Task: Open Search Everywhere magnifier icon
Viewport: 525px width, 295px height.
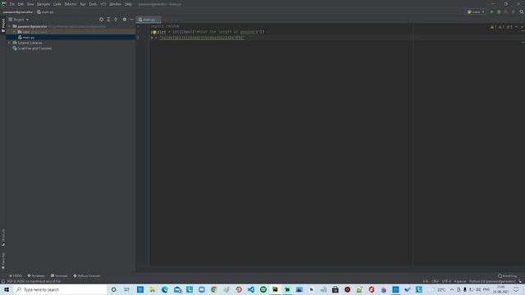Action: tap(522, 11)
